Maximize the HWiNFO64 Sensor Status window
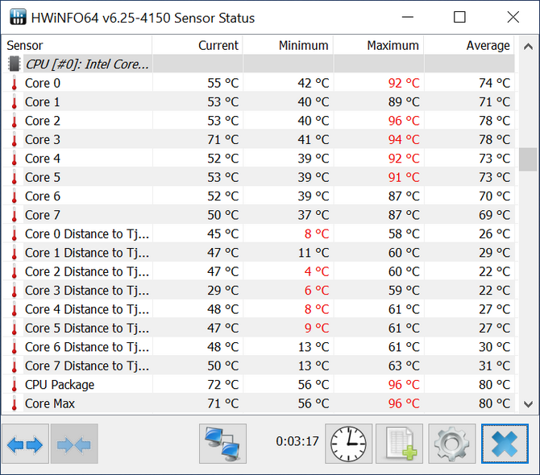 click(459, 17)
